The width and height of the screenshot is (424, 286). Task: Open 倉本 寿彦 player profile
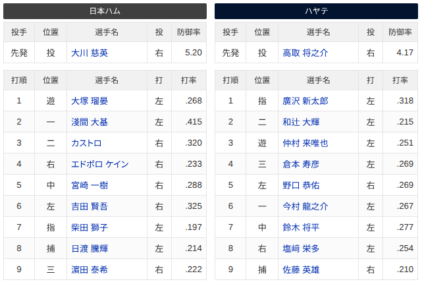point(301,164)
